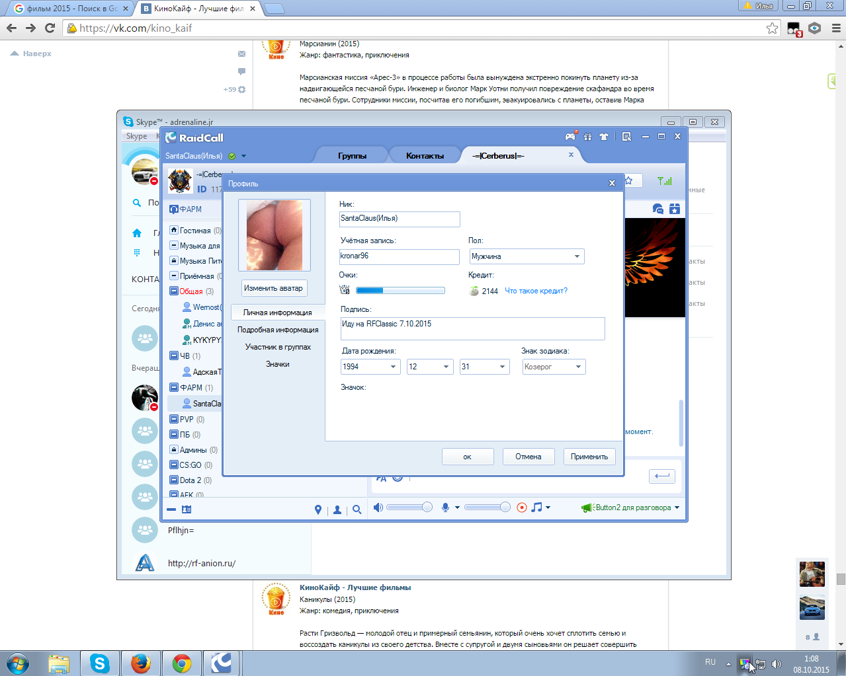Click the send arrow button in chat input
This screenshot has height=676, width=846.
[x=661, y=476]
